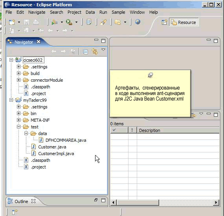Select the cicseci602 project
Viewport: 224px width, 216px height.
[33, 60]
